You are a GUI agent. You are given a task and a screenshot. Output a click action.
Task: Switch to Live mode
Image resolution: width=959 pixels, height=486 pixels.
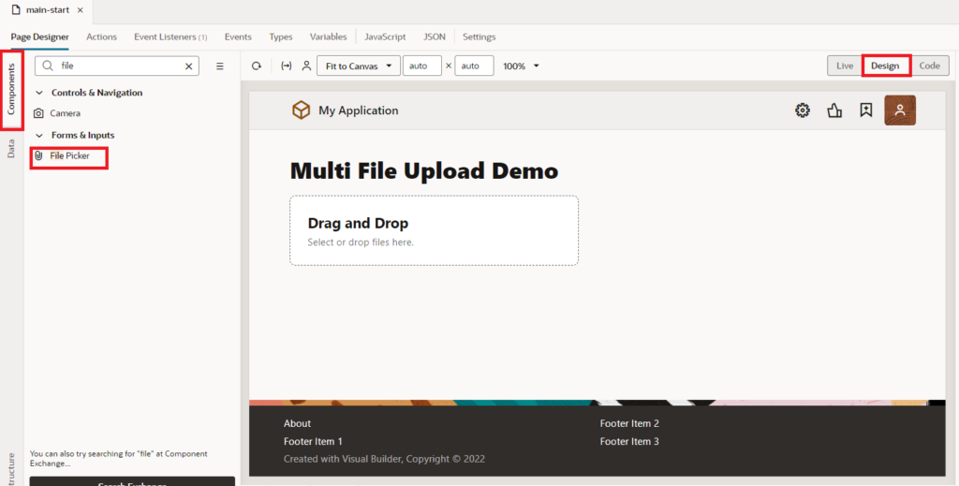click(x=845, y=66)
